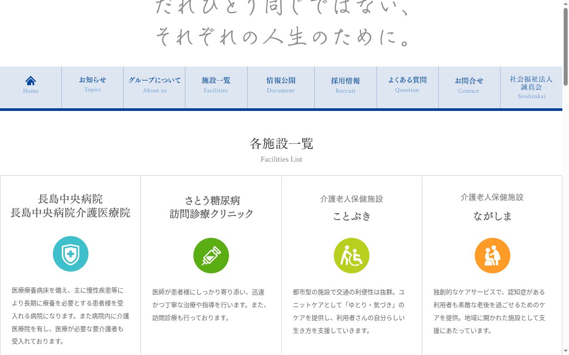This screenshot has width=569, height=355.
Task: Open the グループについて About us menu
Action: coord(154,87)
